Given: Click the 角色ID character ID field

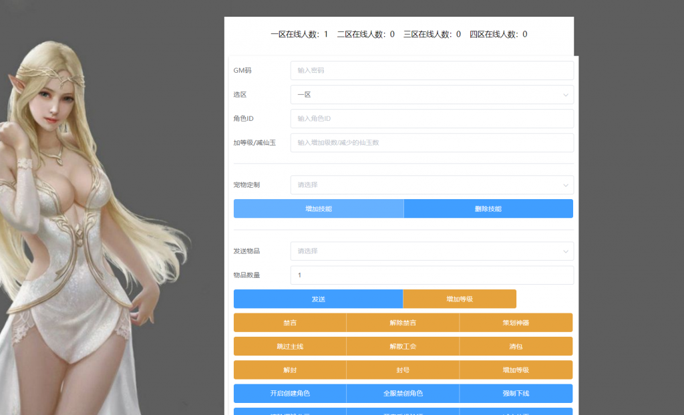Looking at the screenshot, I should tap(432, 118).
